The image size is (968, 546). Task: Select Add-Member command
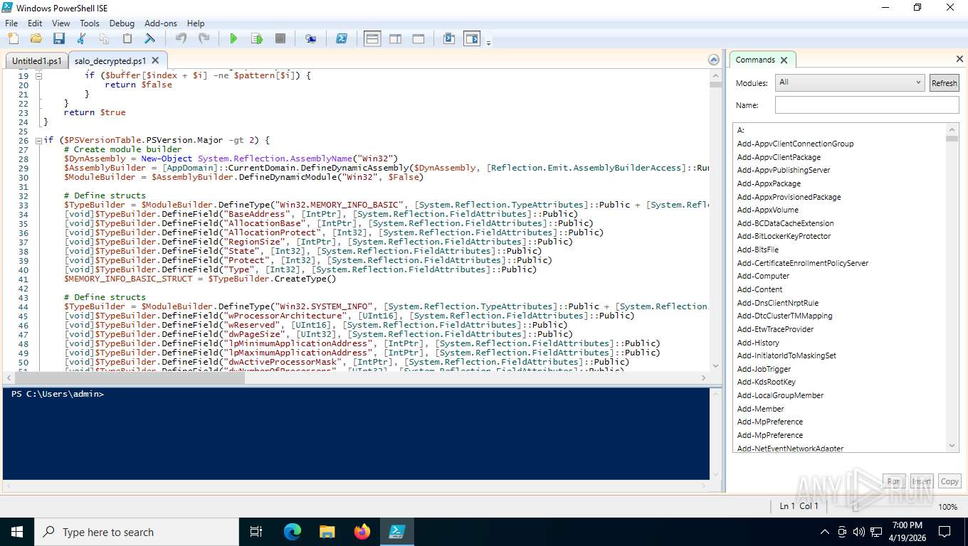[760, 409]
